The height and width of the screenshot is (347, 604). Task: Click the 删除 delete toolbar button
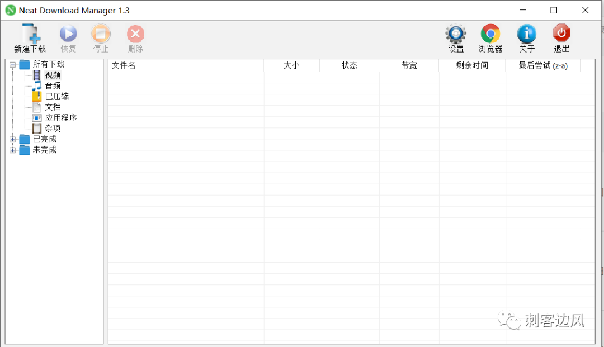pos(135,38)
